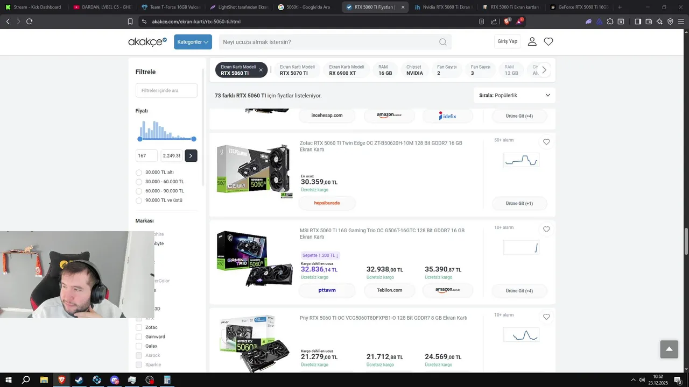
Task: Switch to the Nvidia RTX 5060 Ti tab
Action: [444, 7]
